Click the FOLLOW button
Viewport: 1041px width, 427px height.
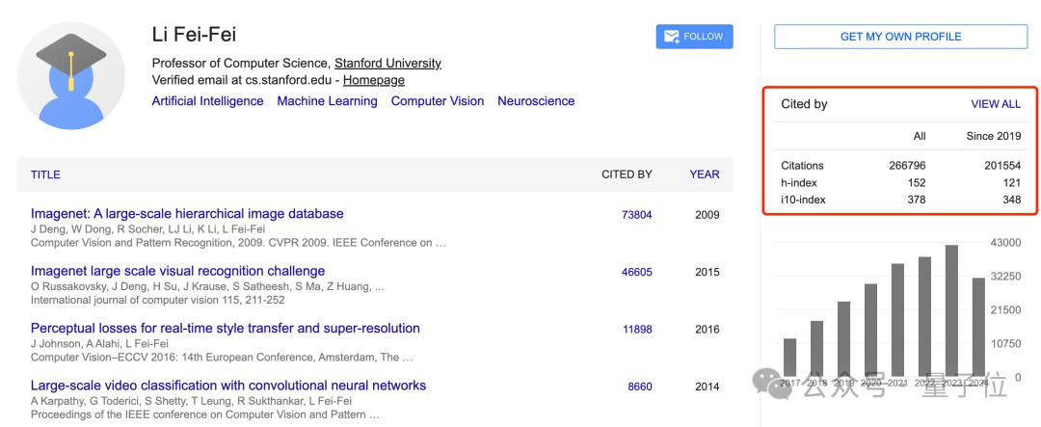[694, 37]
